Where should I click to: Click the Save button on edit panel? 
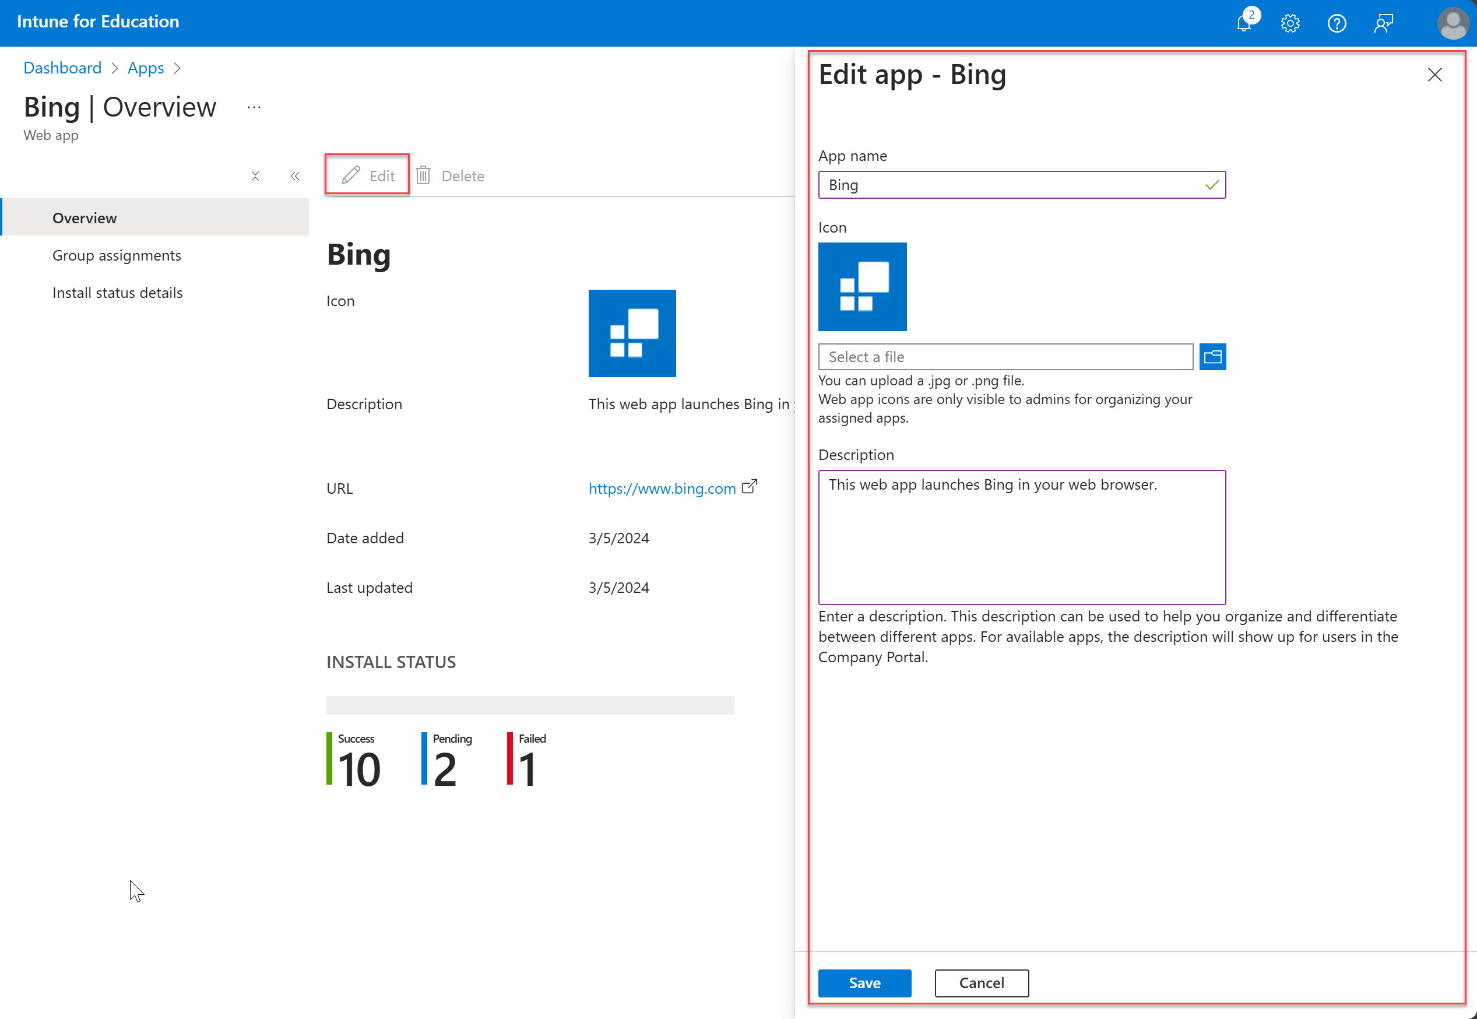pos(864,982)
